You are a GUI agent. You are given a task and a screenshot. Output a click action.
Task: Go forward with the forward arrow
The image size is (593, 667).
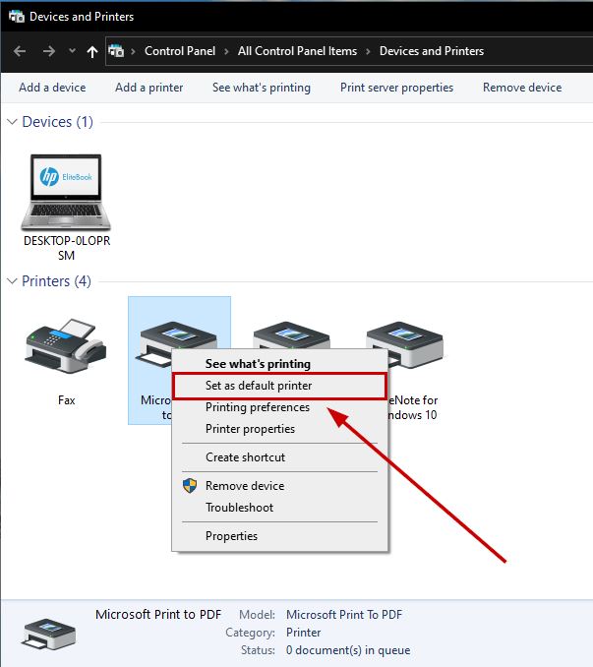49,51
